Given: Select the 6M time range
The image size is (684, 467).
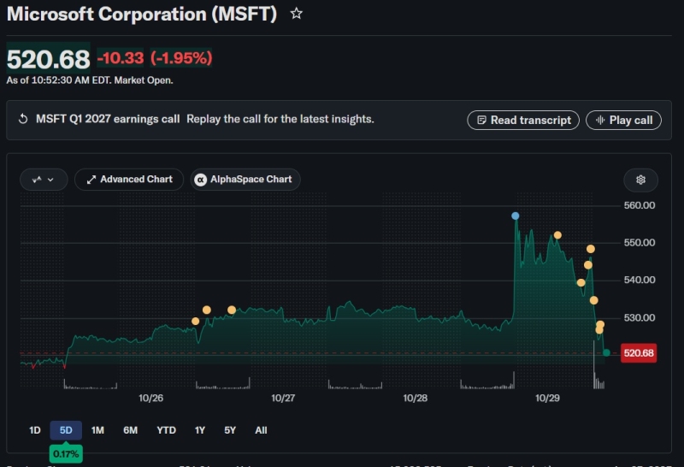Looking at the screenshot, I should [x=131, y=430].
